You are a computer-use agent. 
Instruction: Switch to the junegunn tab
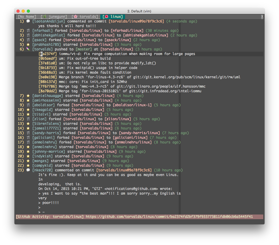click(54, 17)
